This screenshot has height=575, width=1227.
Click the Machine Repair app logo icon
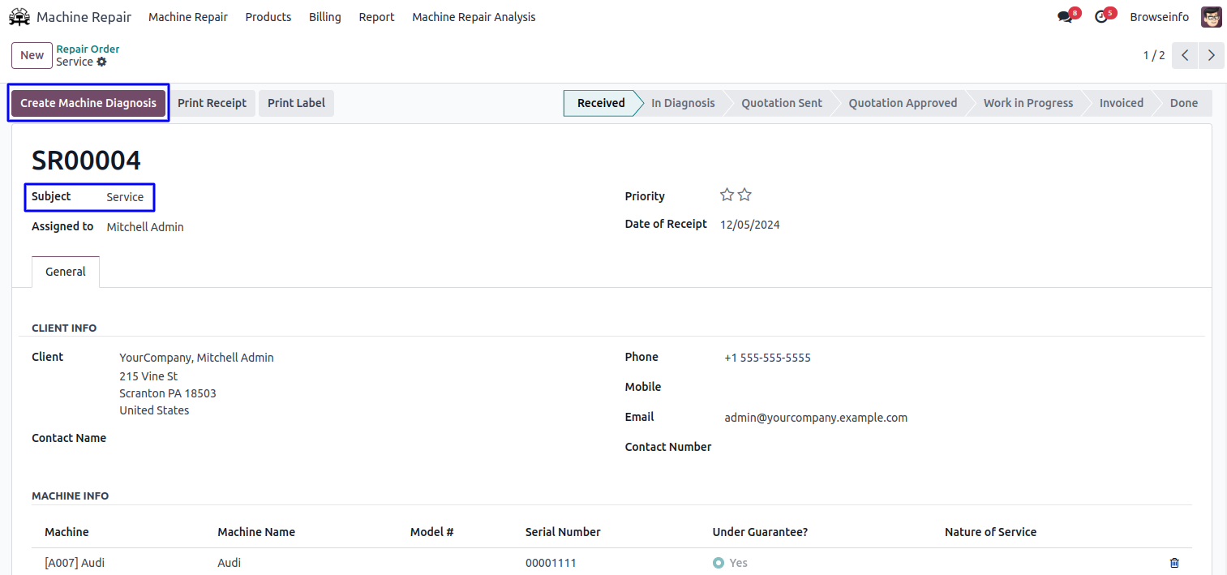19,17
